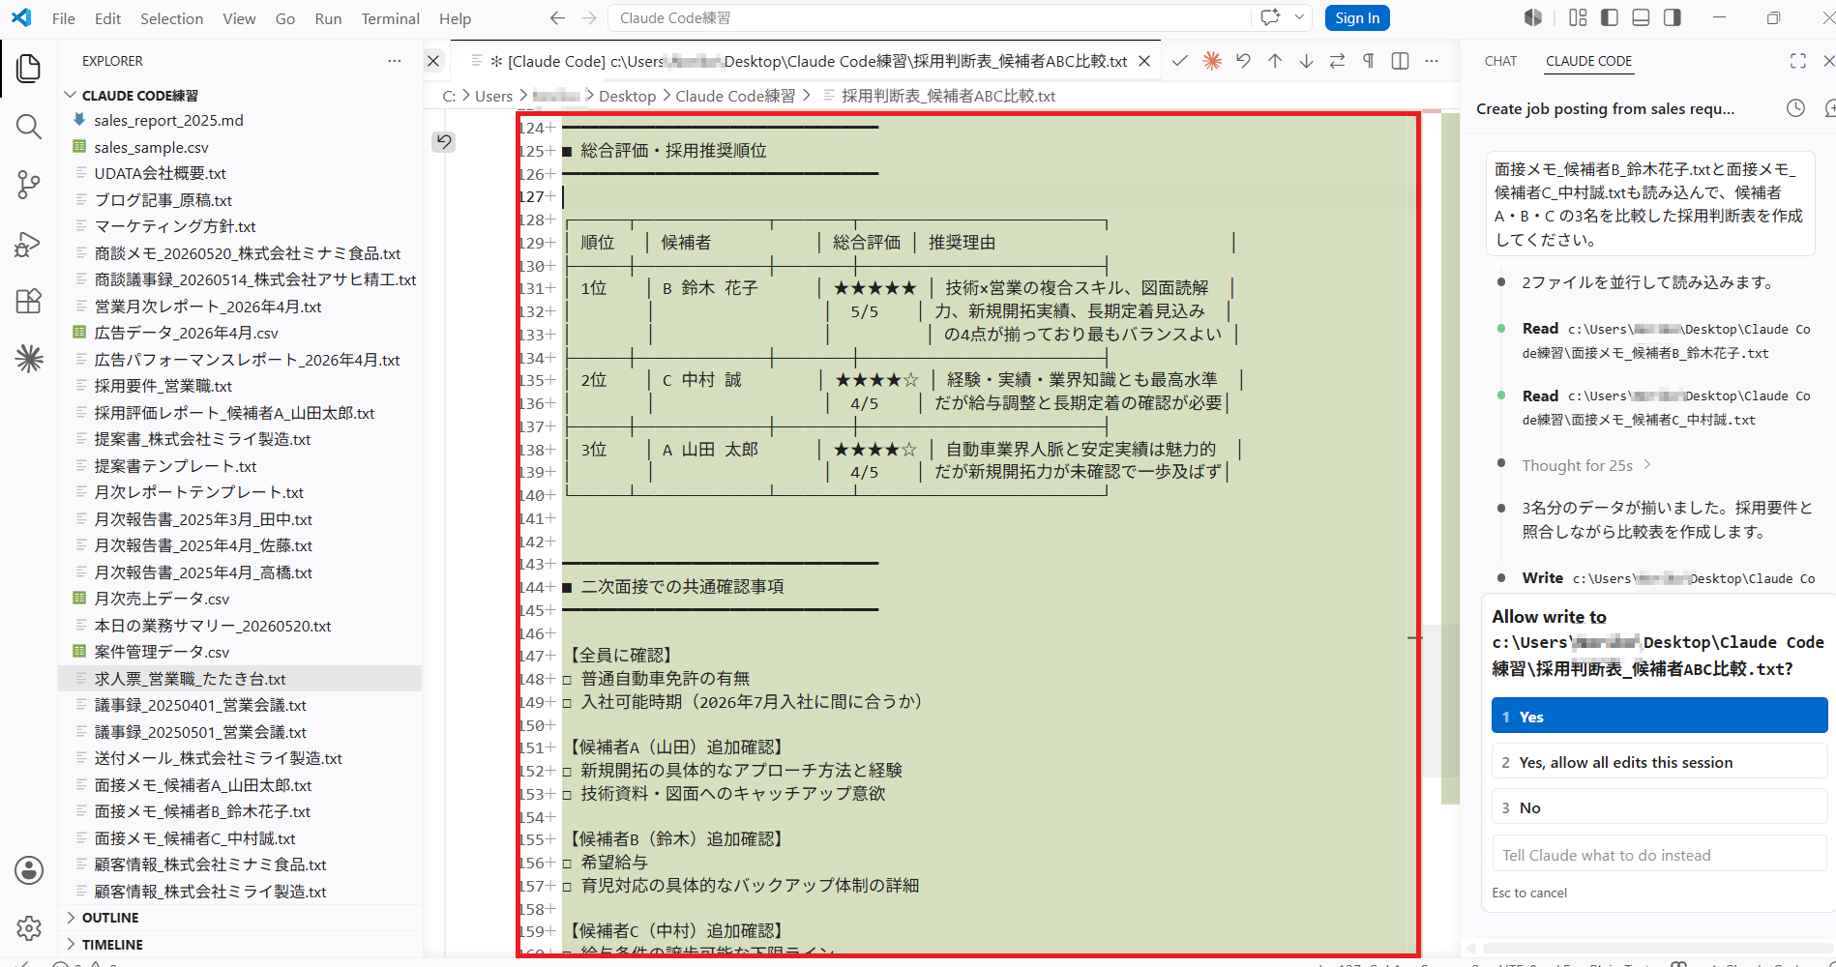Screen dimensions: 1836x967
Task: Open Claude Code spark icon in activity bar
Action: click(x=29, y=359)
